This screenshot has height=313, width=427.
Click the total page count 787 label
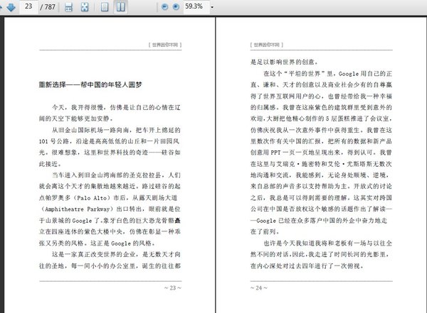(48, 7)
